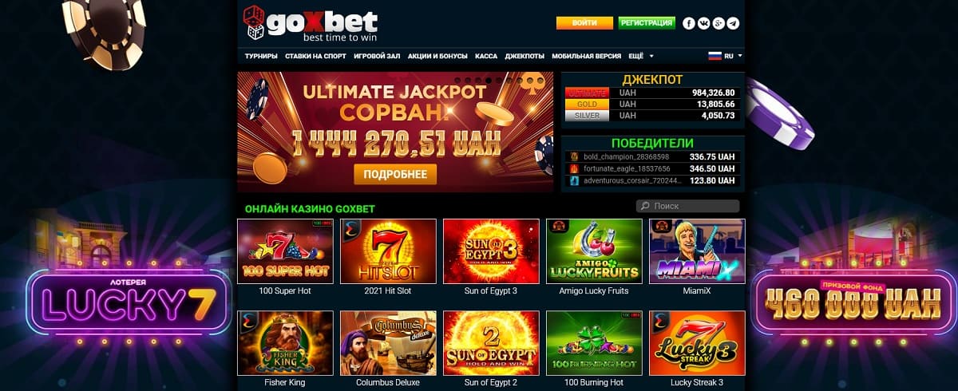Click the bold_champion winner avatar icon

tap(573, 156)
